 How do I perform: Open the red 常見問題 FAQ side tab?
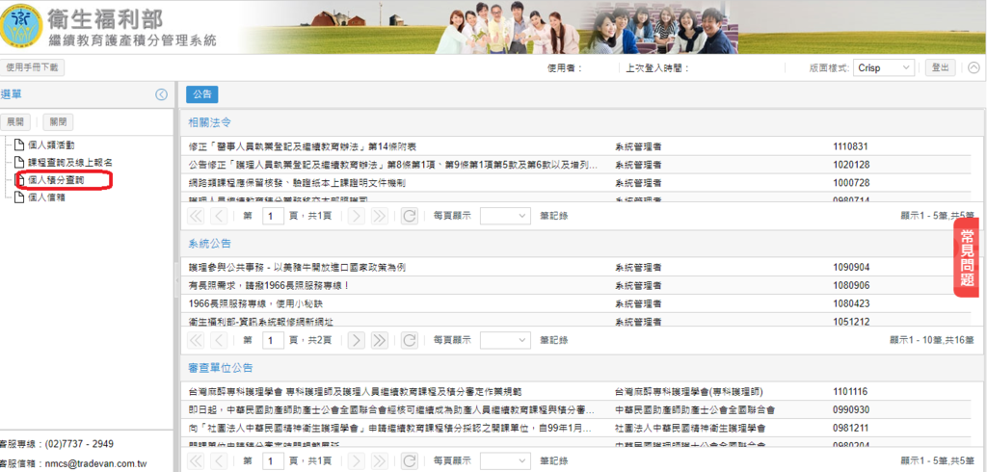968,258
